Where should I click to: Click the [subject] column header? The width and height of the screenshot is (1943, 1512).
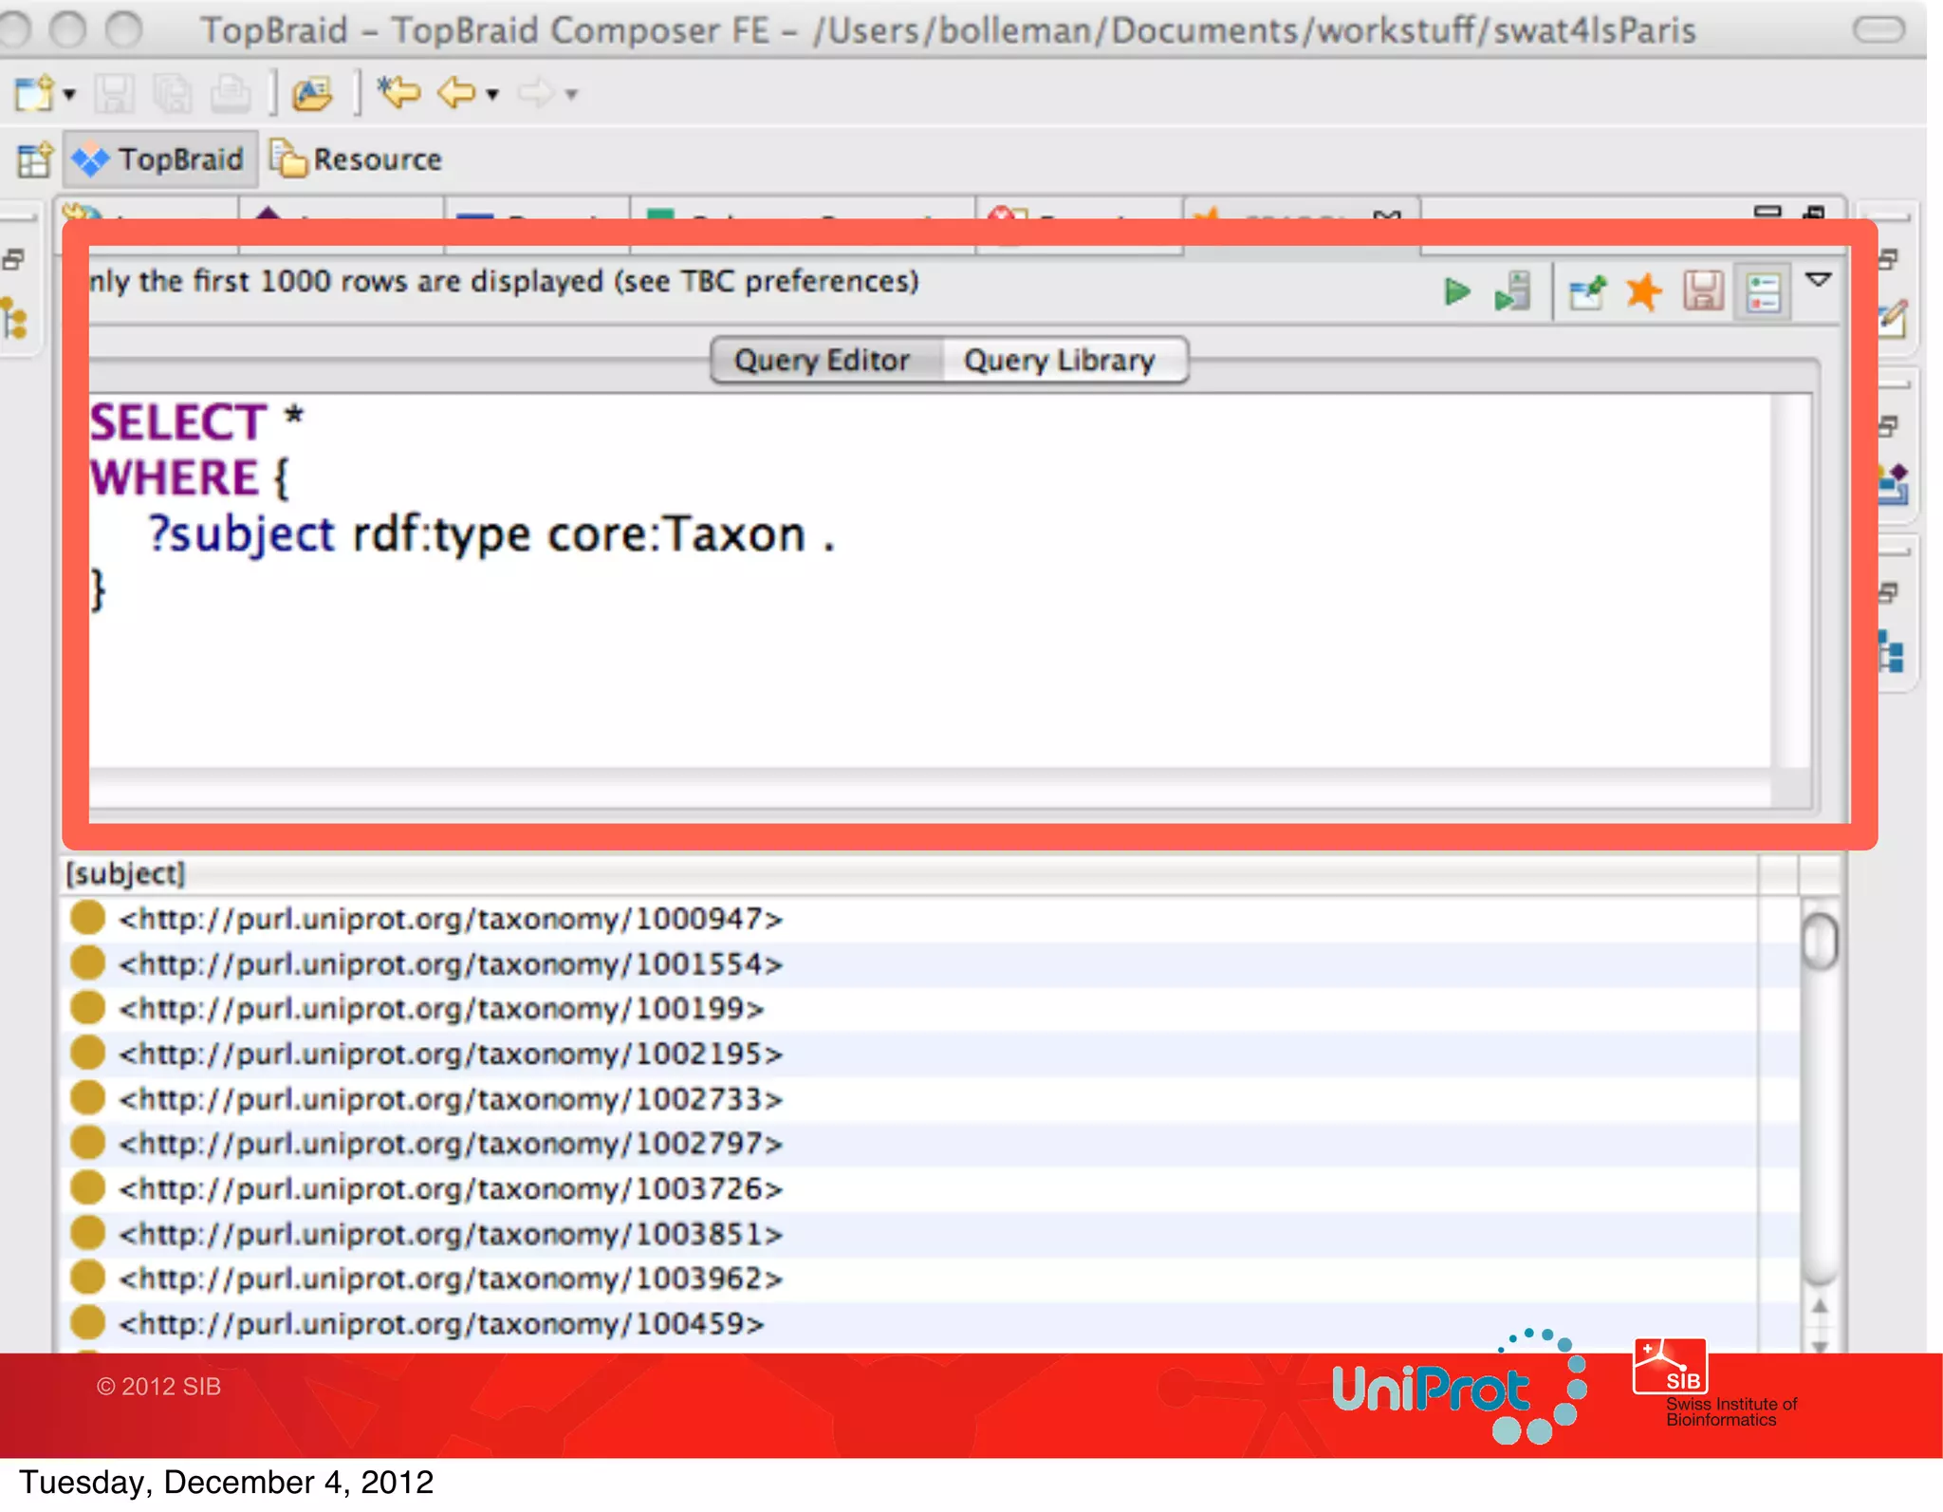(125, 873)
